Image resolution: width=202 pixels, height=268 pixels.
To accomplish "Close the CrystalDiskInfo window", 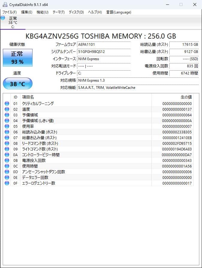I will (x=195, y=4).
